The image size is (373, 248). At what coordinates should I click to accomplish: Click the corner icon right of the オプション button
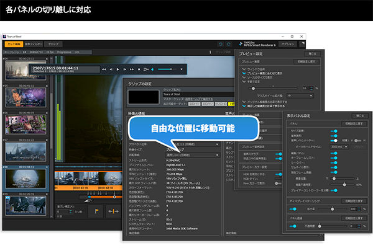click(303, 43)
